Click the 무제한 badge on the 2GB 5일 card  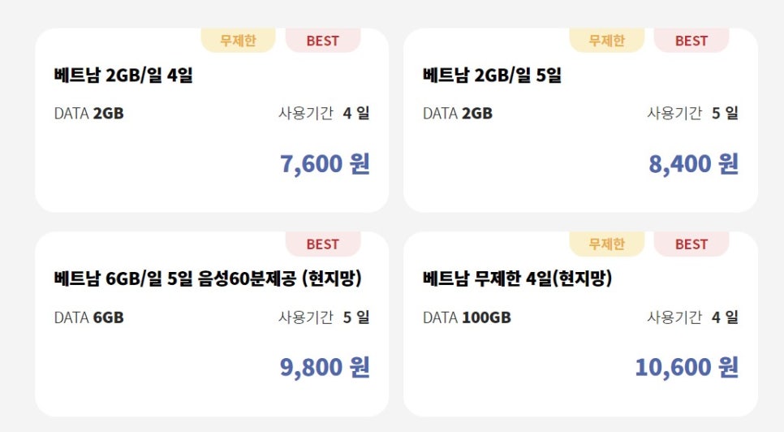tap(607, 40)
